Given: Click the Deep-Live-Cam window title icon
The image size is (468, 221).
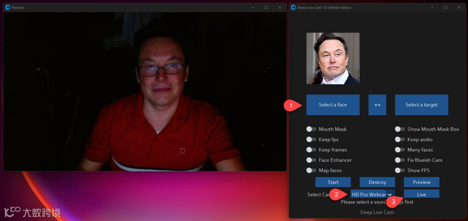Looking at the screenshot, I should [x=293, y=7].
